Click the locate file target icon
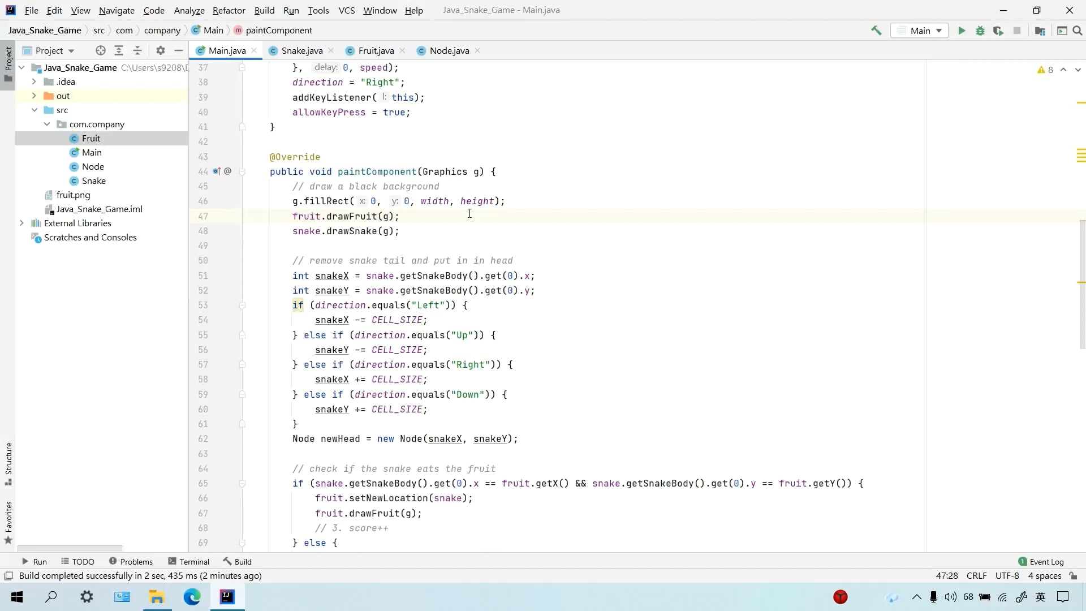This screenshot has width=1086, height=611. pyautogui.click(x=101, y=50)
